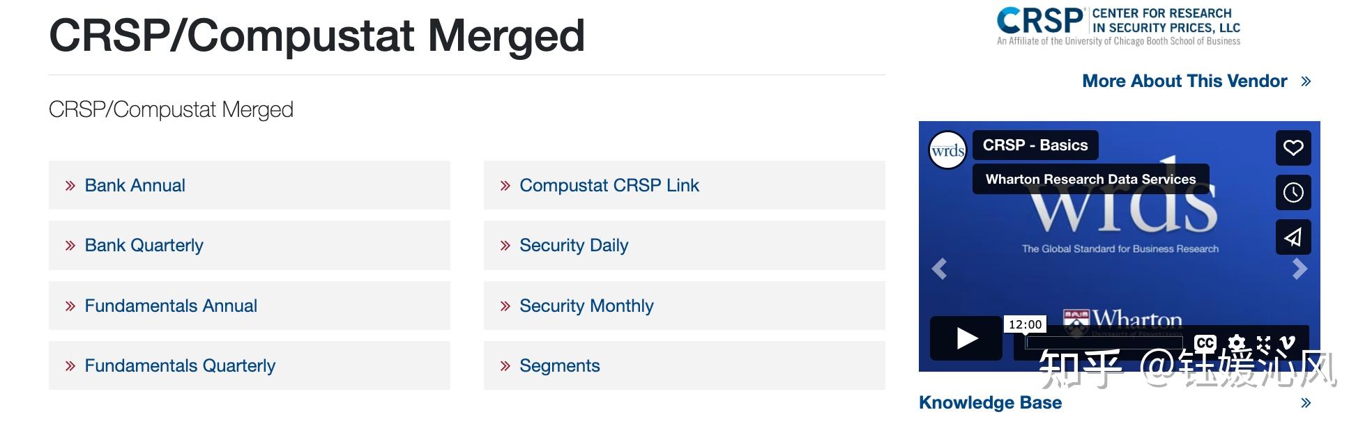The height and width of the screenshot is (426, 1372).
Task: Open Fundamentals Quarterly dataset
Action: [x=179, y=365]
